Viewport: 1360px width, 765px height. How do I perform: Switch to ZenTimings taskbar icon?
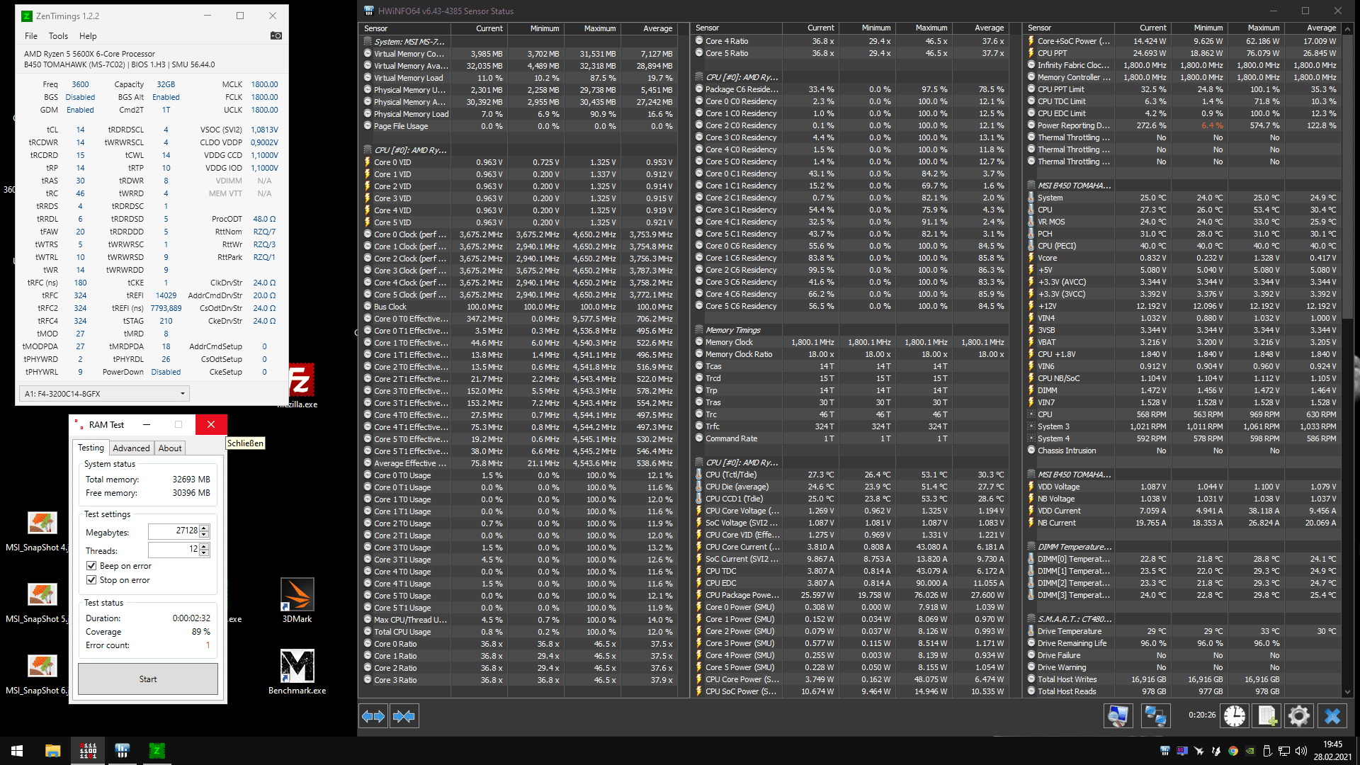(157, 751)
